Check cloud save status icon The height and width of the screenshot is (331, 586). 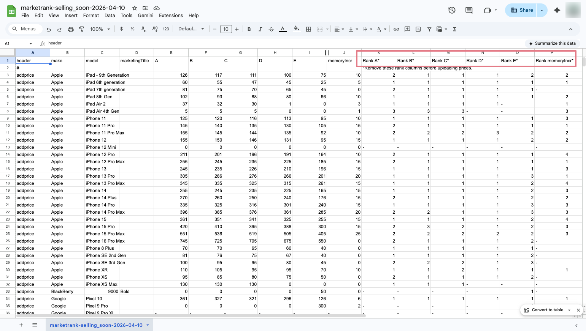(x=156, y=8)
